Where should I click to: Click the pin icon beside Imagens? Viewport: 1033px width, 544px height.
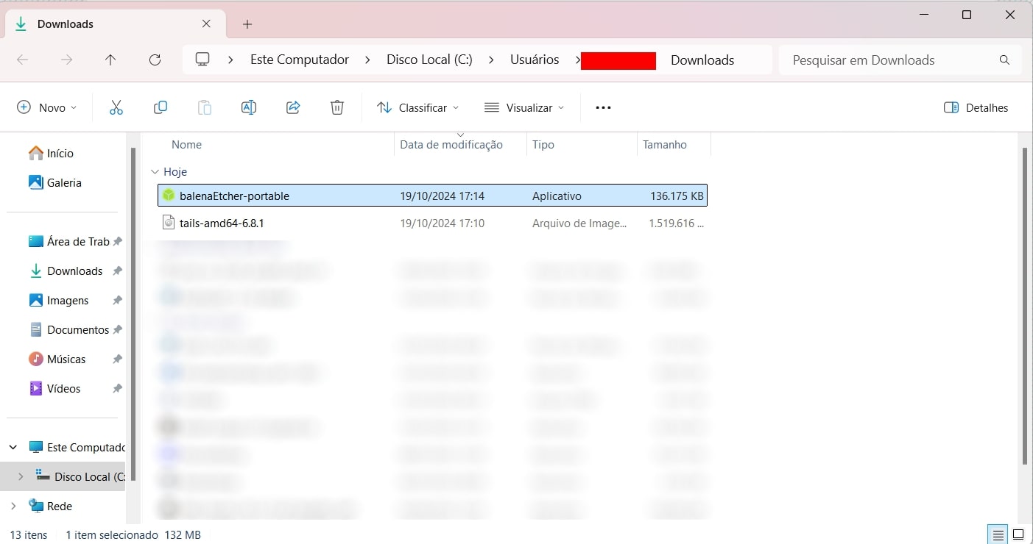(117, 300)
